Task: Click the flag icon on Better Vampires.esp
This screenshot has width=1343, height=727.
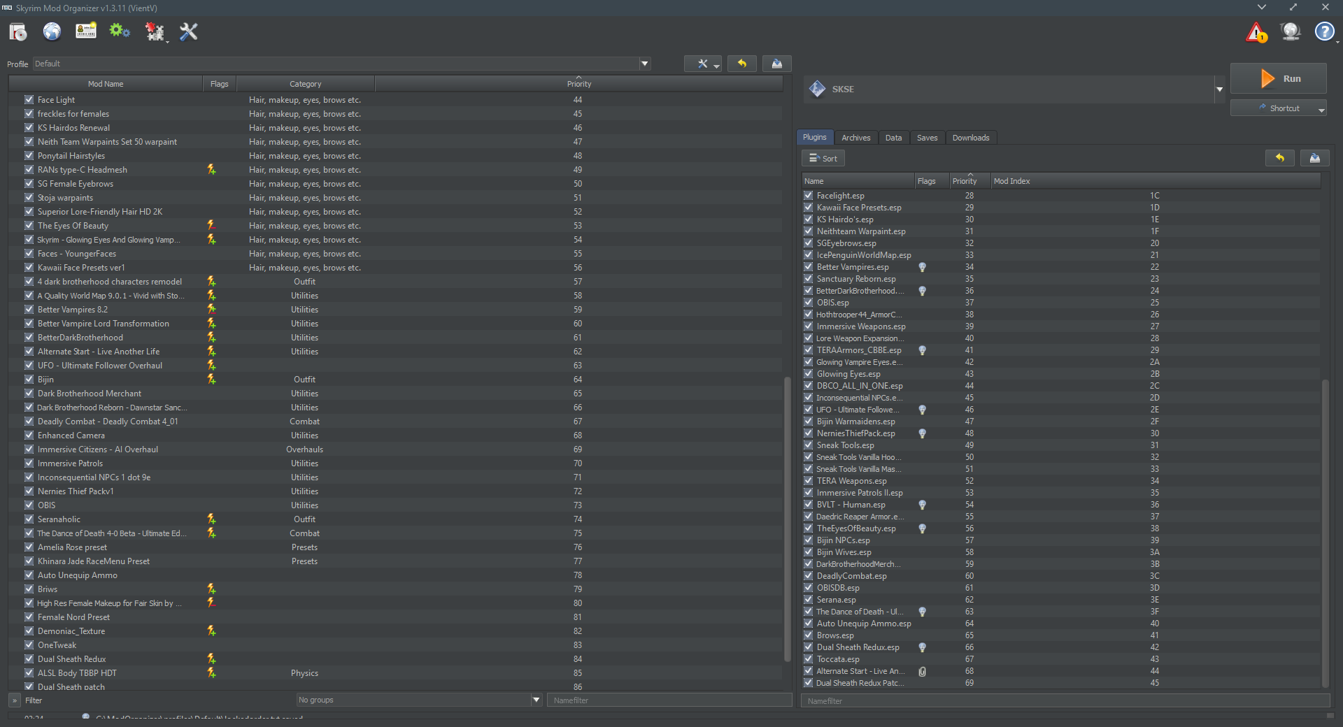Action: pyautogui.click(x=923, y=267)
